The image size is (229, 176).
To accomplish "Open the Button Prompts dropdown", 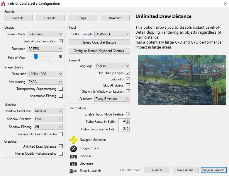I will tap(112, 34).
